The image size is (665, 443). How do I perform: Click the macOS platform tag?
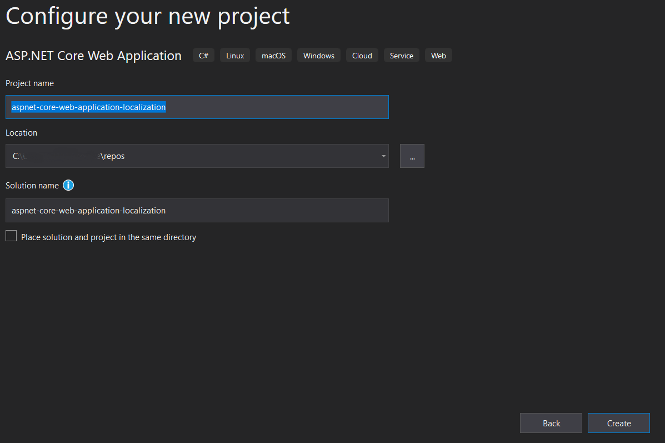click(x=273, y=55)
